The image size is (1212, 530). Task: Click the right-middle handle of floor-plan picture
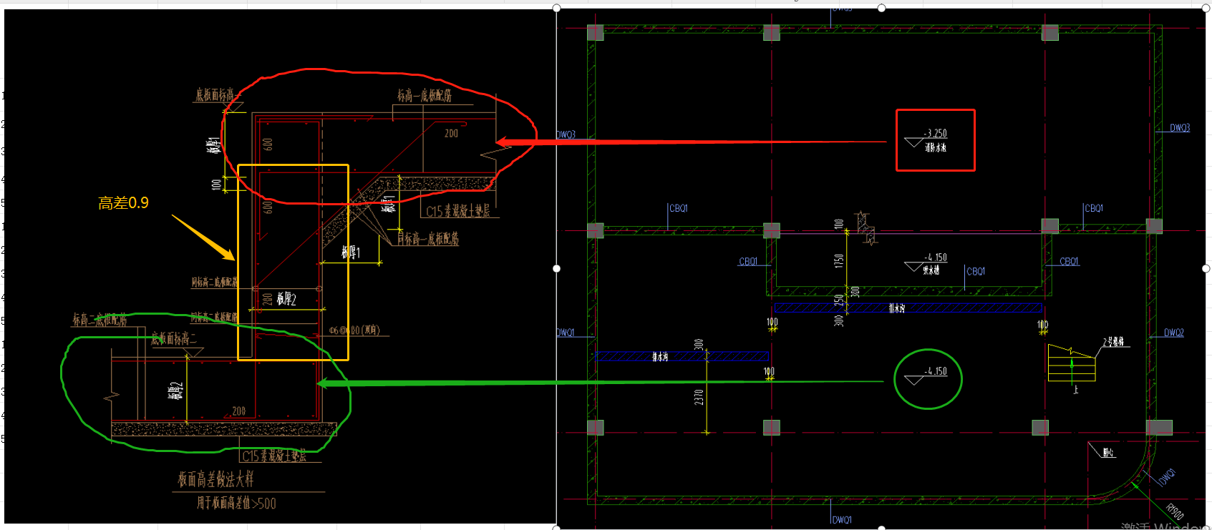[x=1206, y=268]
